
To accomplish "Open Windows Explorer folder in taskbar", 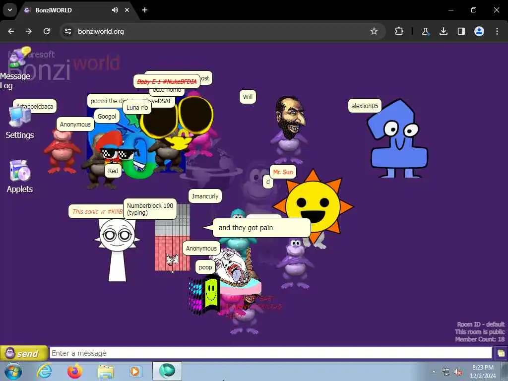I will coord(105,371).
